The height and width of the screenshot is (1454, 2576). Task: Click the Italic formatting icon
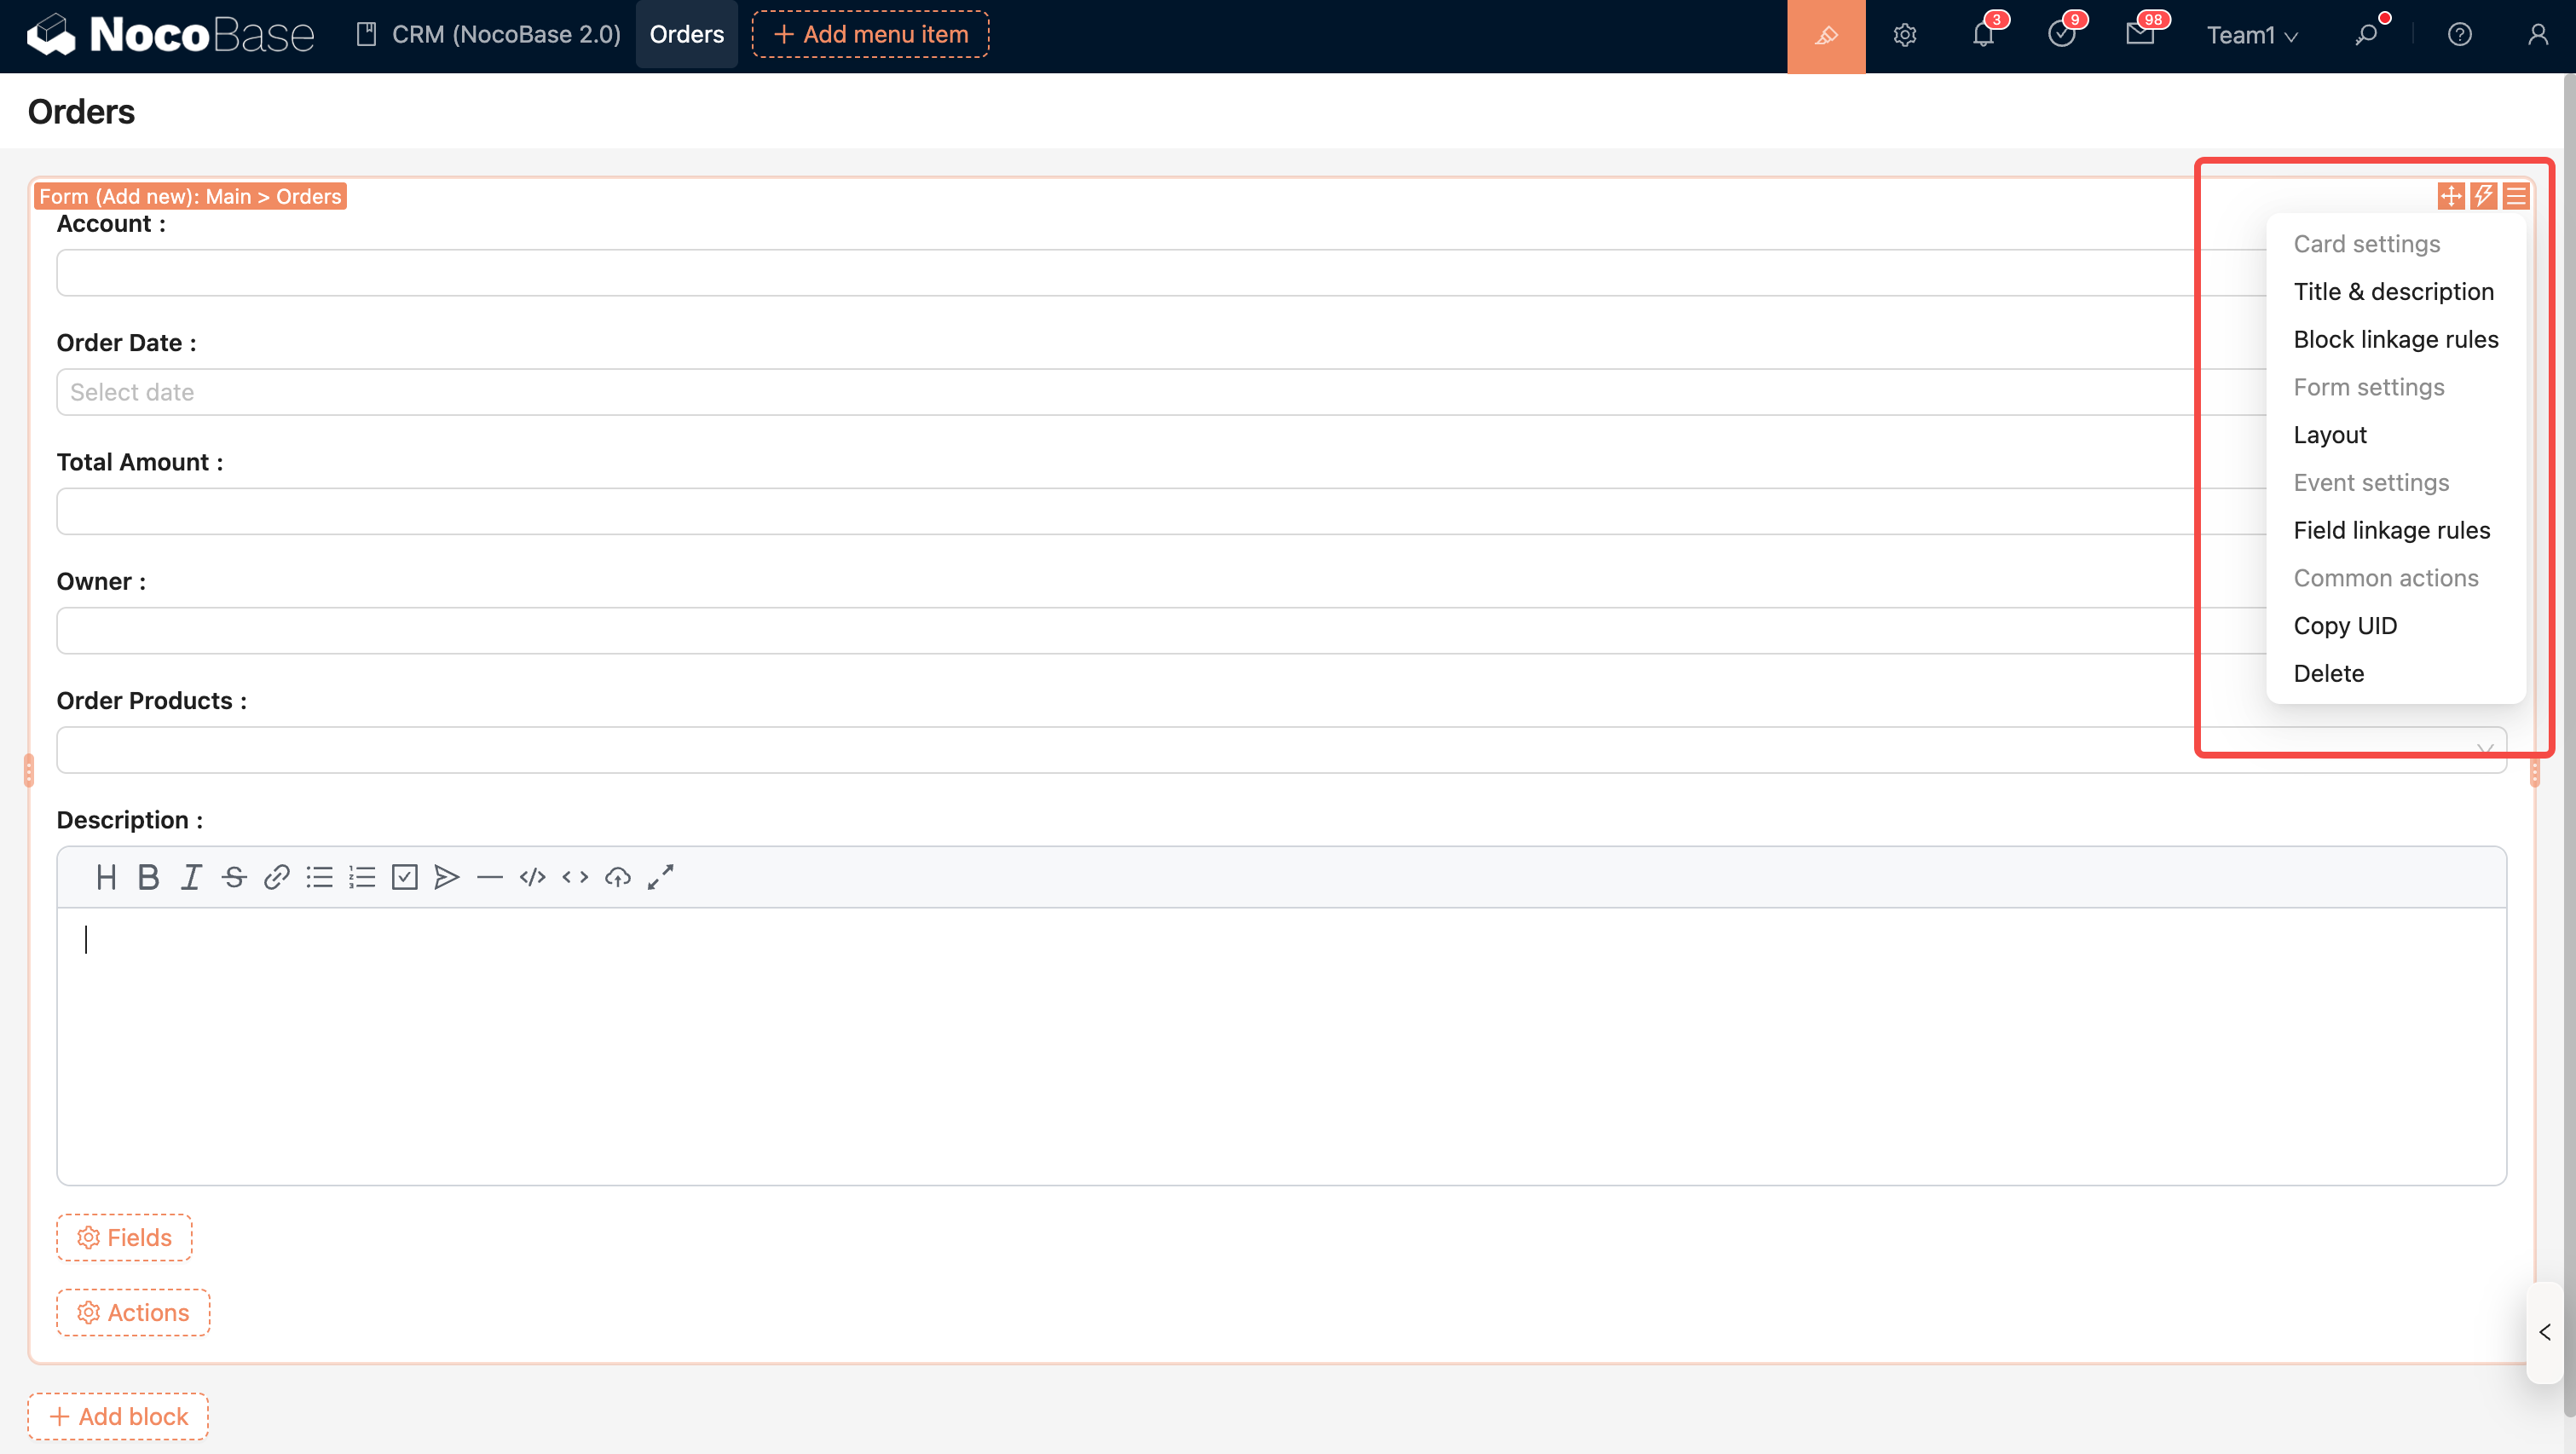click(x=191, y=877)
